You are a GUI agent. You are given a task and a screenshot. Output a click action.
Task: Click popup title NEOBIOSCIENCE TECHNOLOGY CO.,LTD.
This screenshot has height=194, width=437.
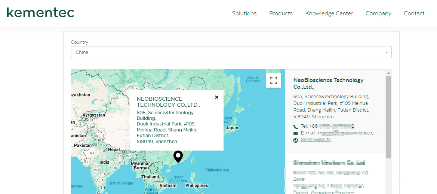tap(168, 102)
